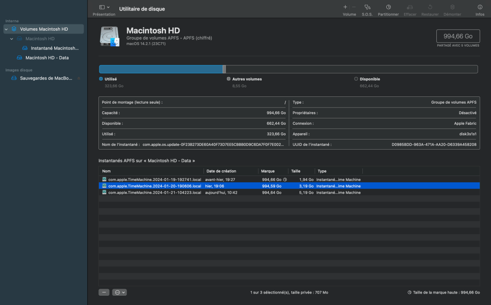Click the S.O.S. first aid icon

pos(367,7)
